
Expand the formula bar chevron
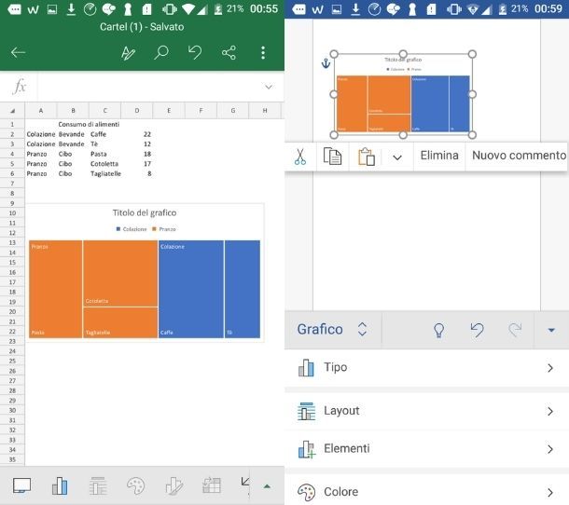point(269,87)
